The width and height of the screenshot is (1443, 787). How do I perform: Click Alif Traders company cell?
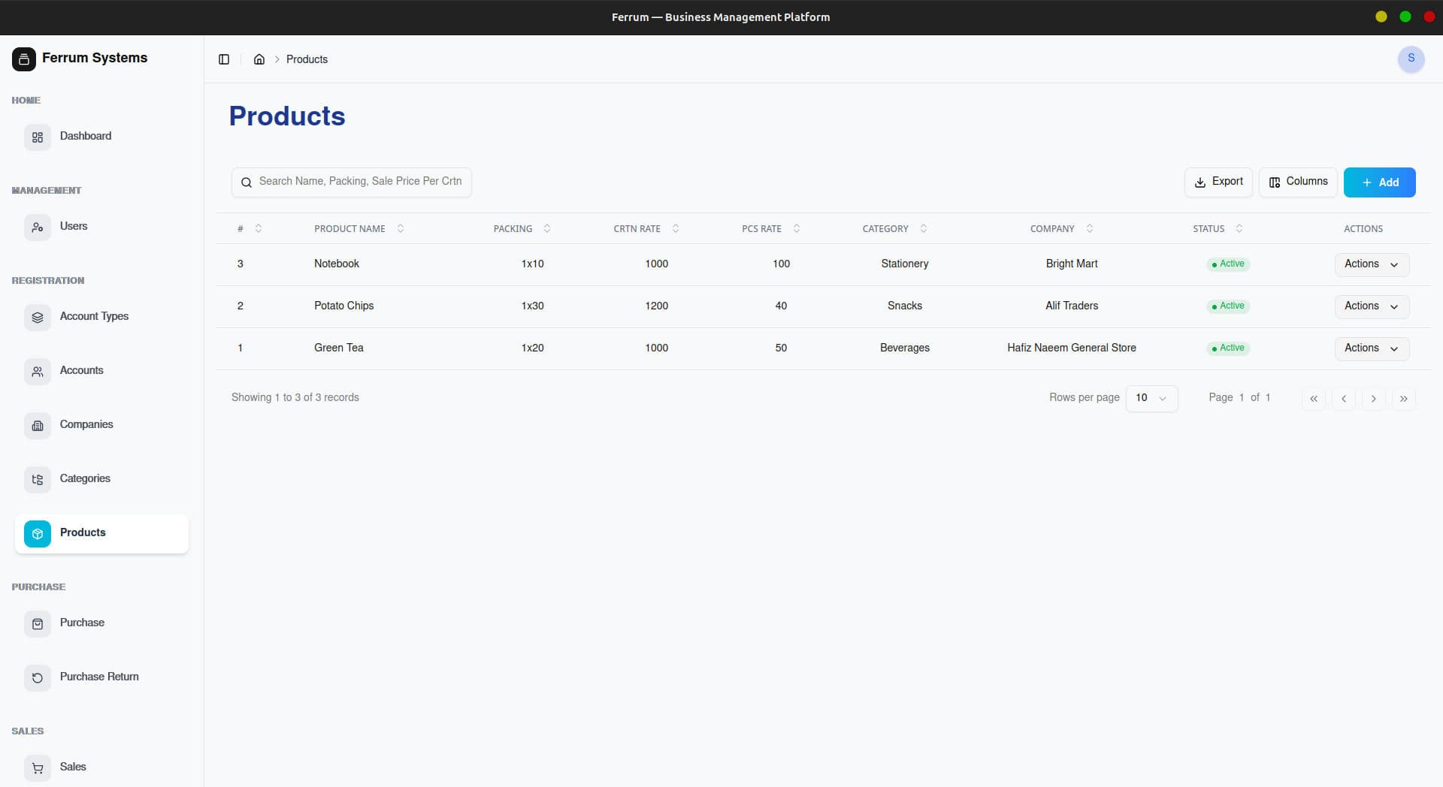coord(1072,306)
